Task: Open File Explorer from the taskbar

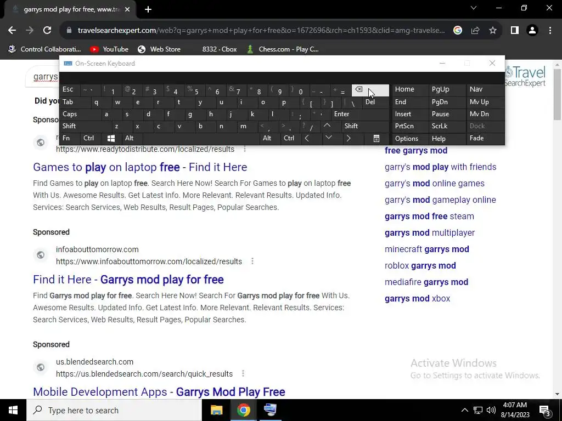Action: (x=216, y=410)
